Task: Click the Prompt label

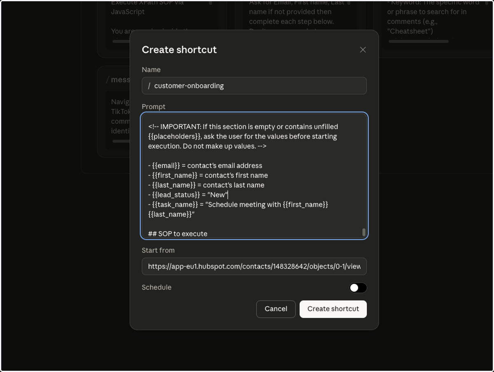Action: tap(154, 107)
